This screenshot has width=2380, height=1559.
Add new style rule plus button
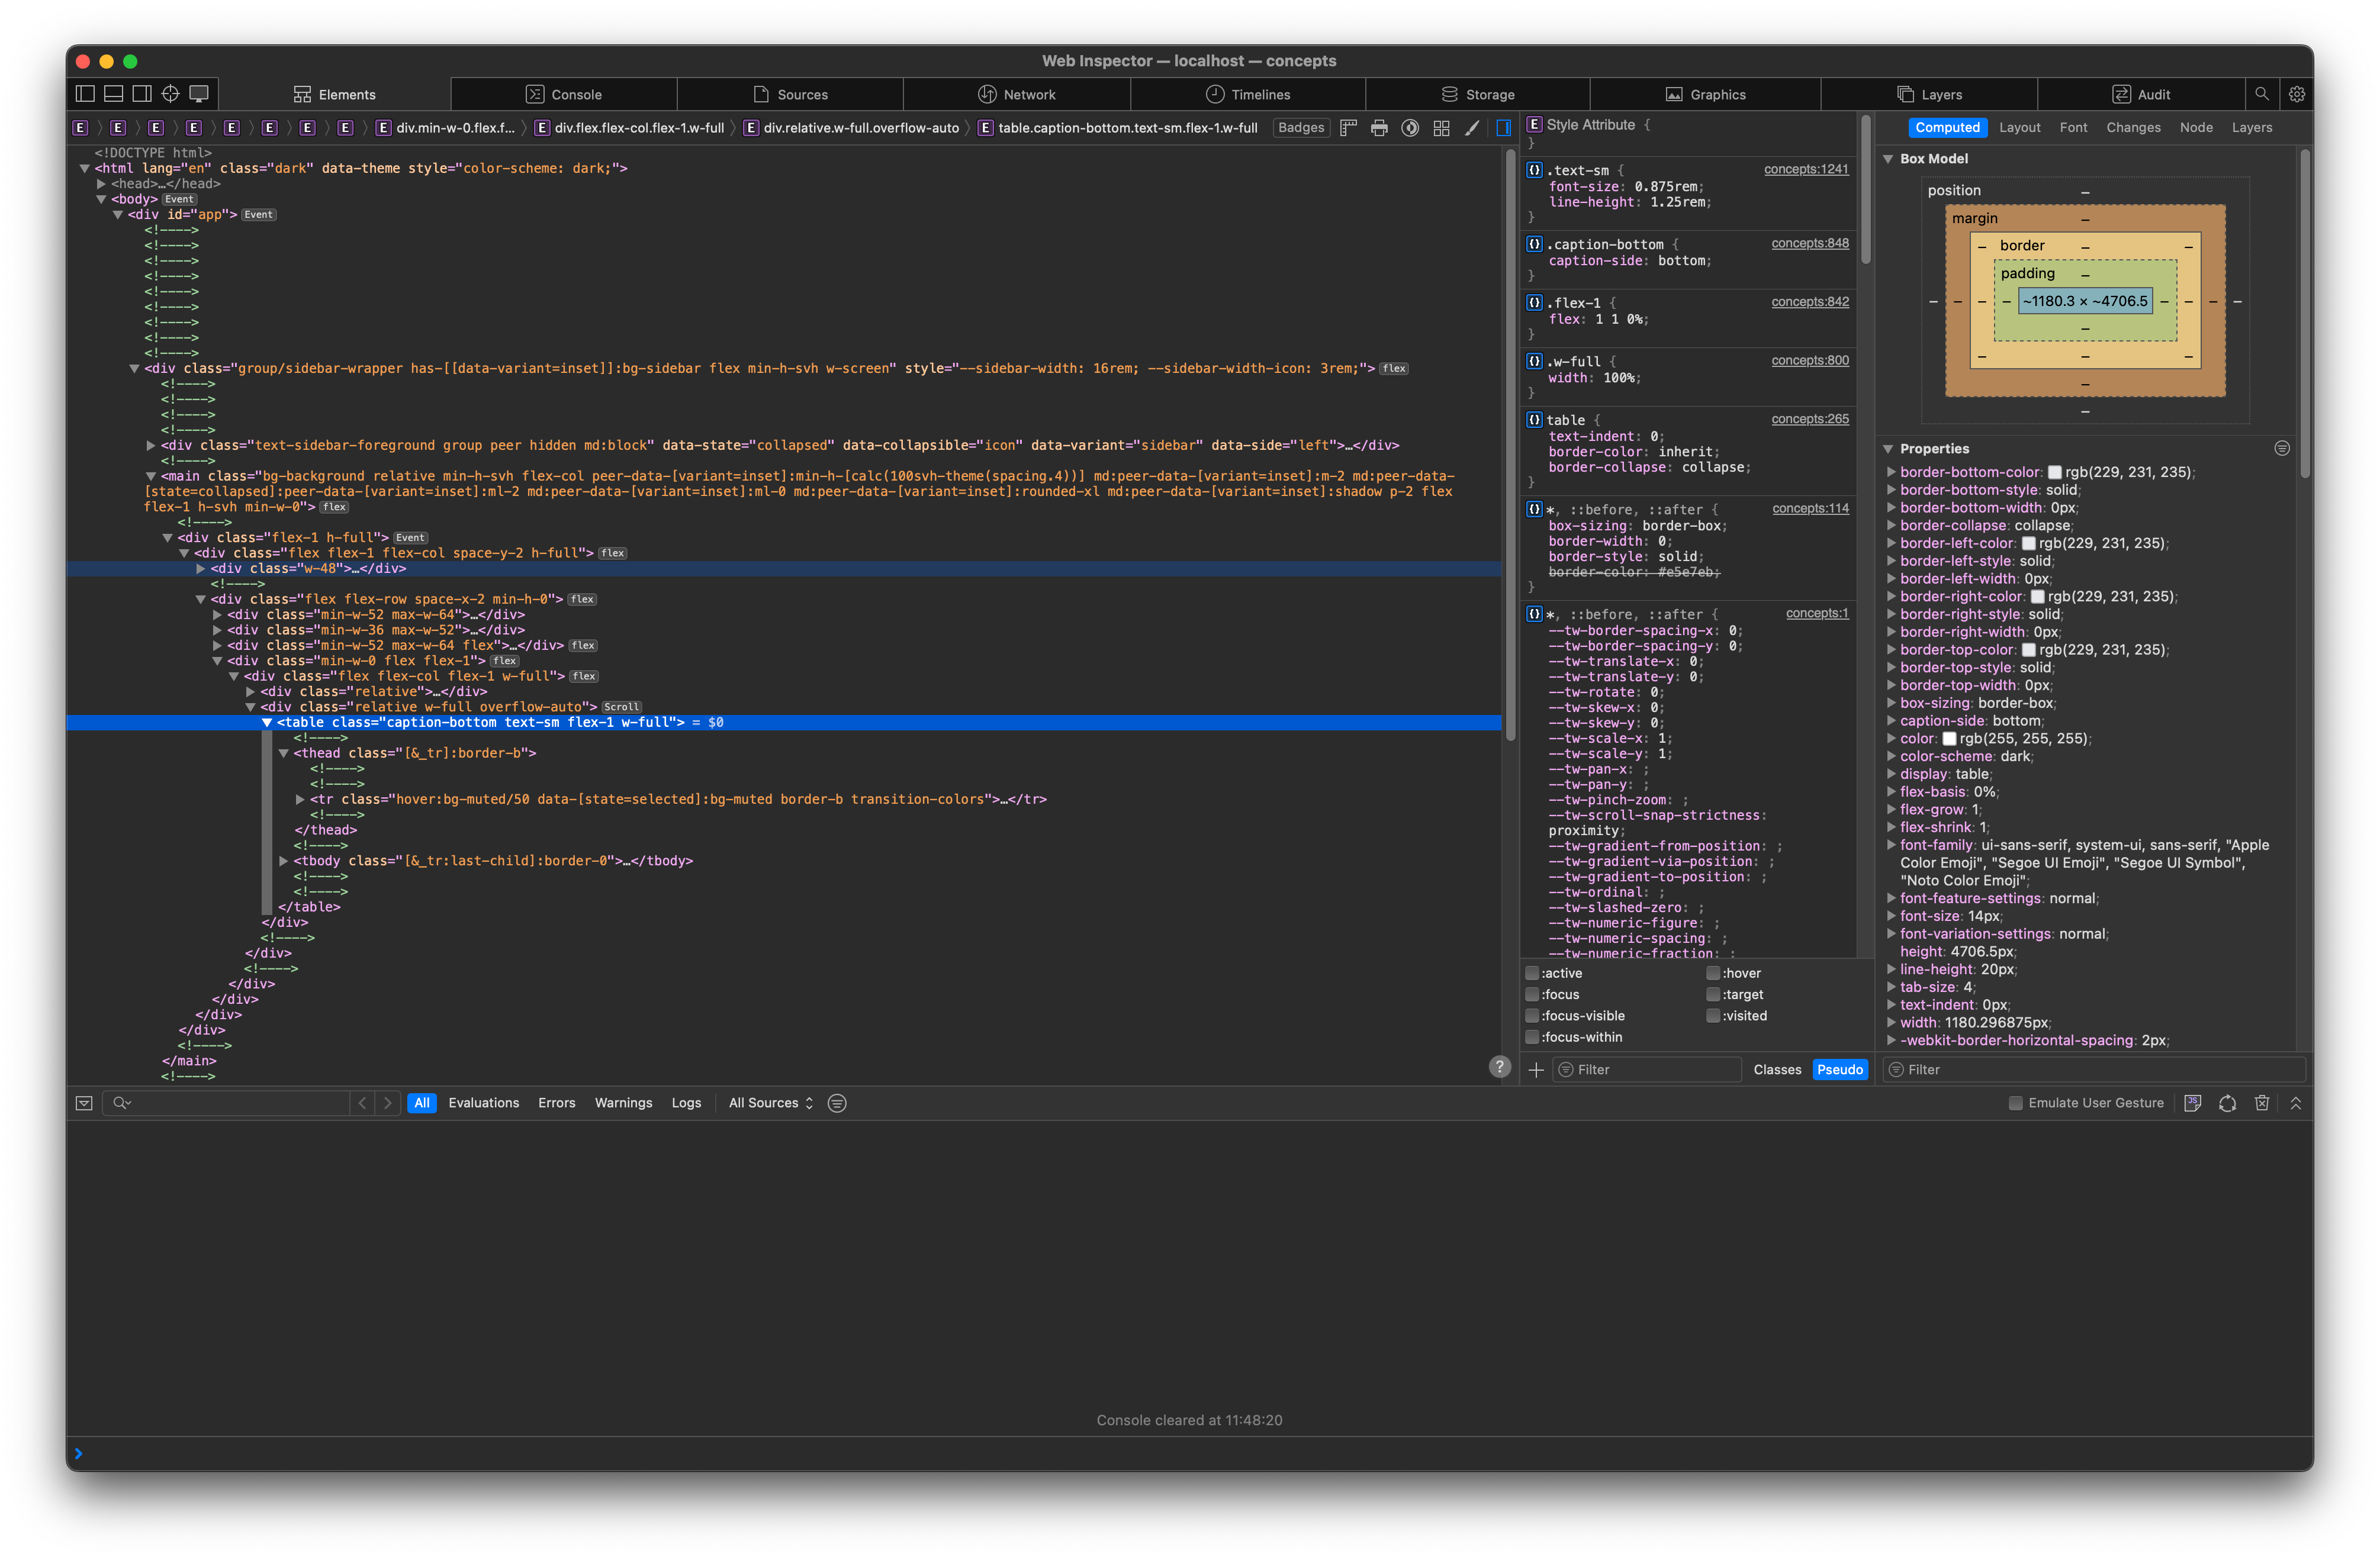tap(1536, 1070)
